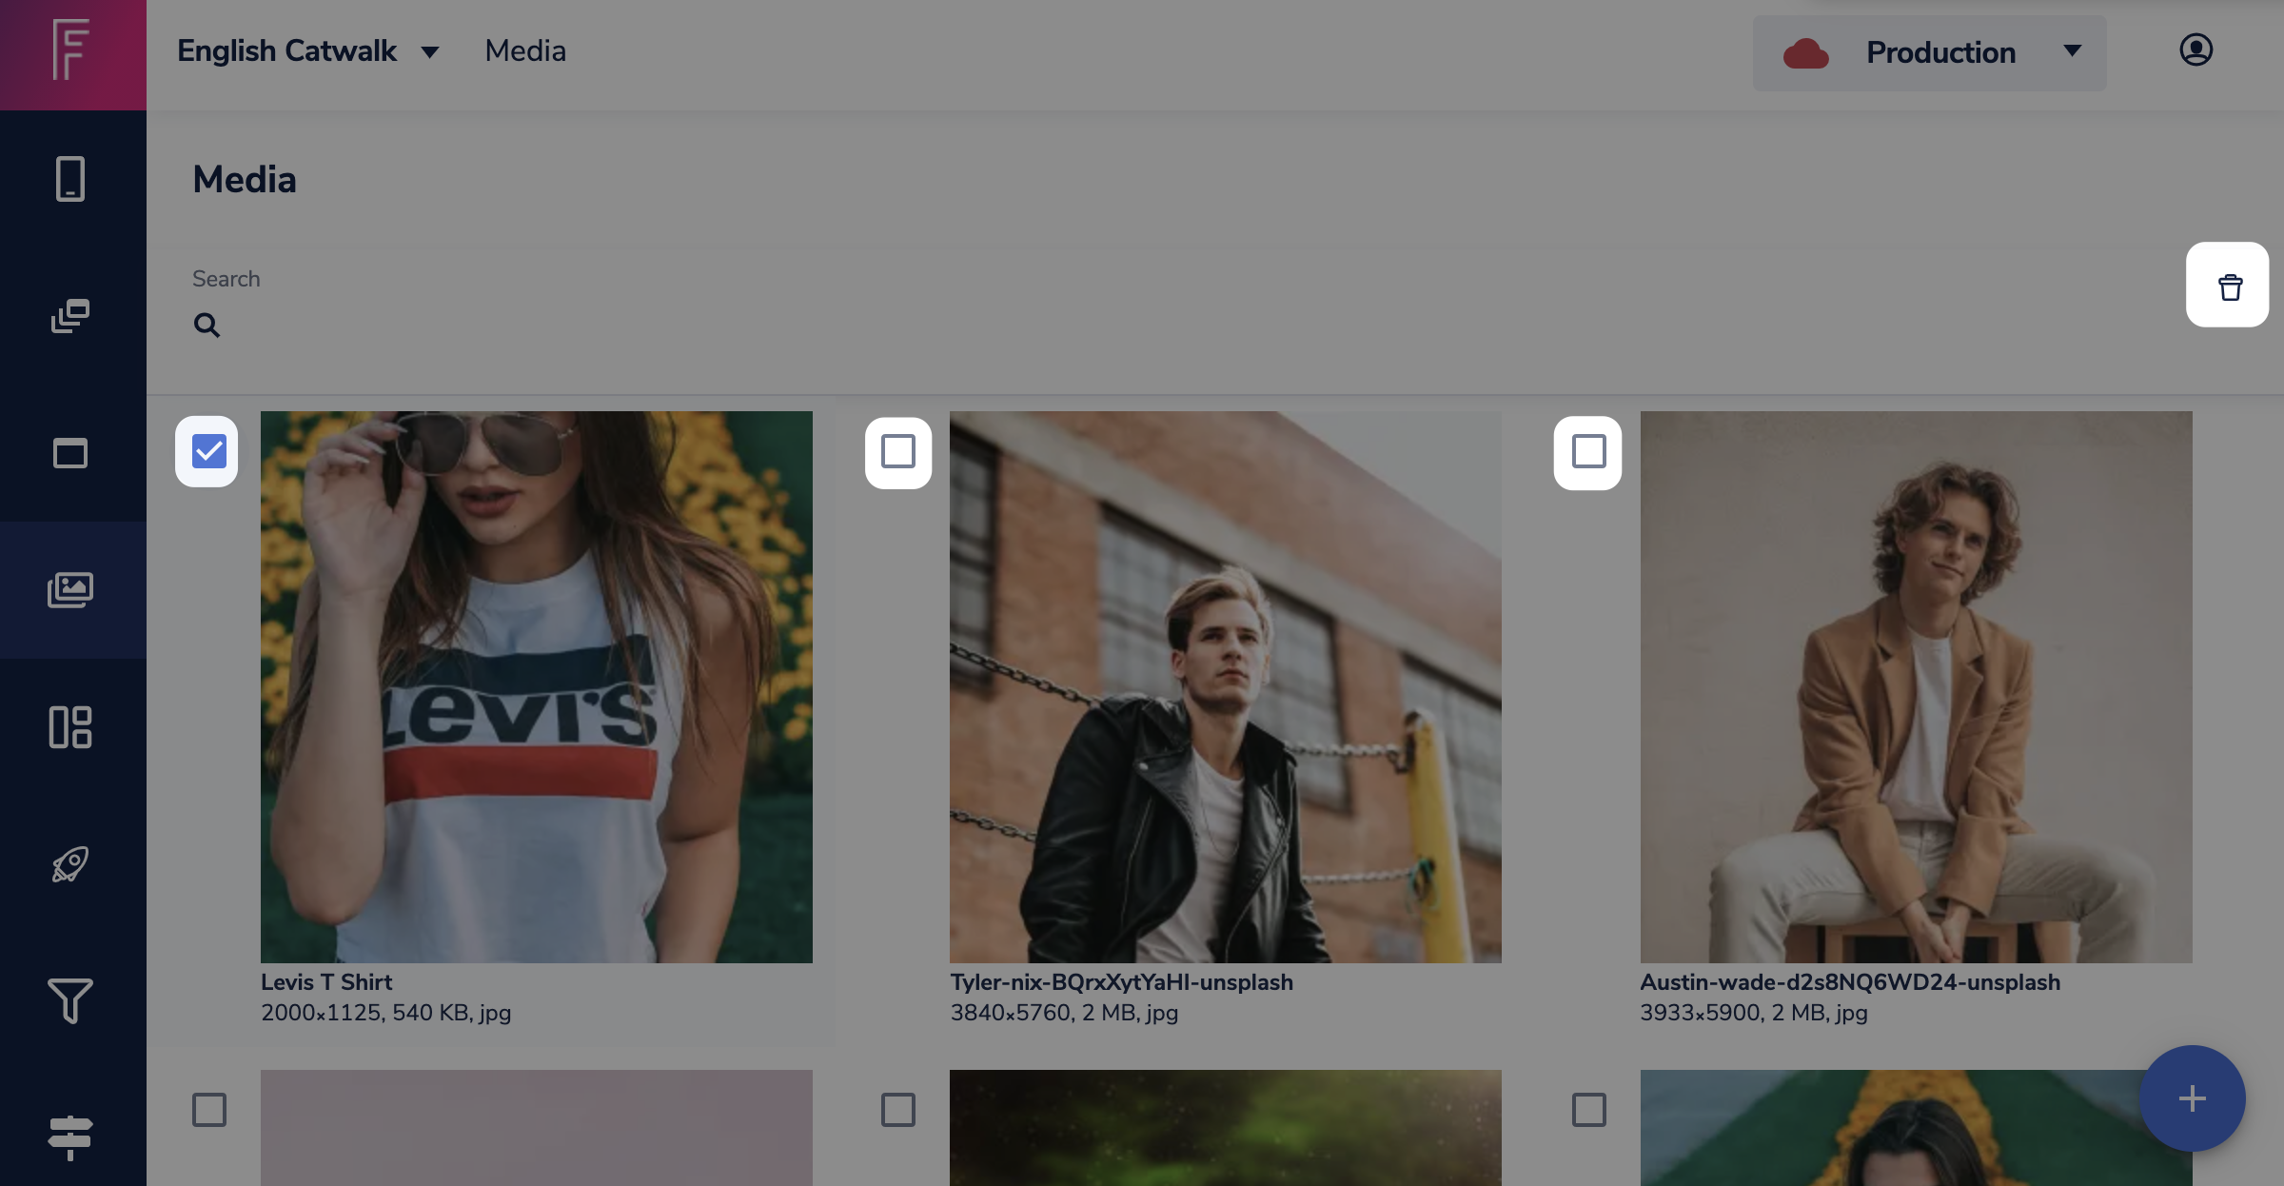This screenshot has width=2284, height=1186.
Task: Open the stacked layers sidebar icon
Action: click(x=70, y=316)
